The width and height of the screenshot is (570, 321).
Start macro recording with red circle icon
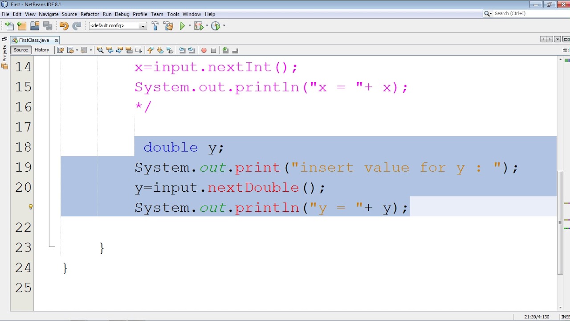204,50
